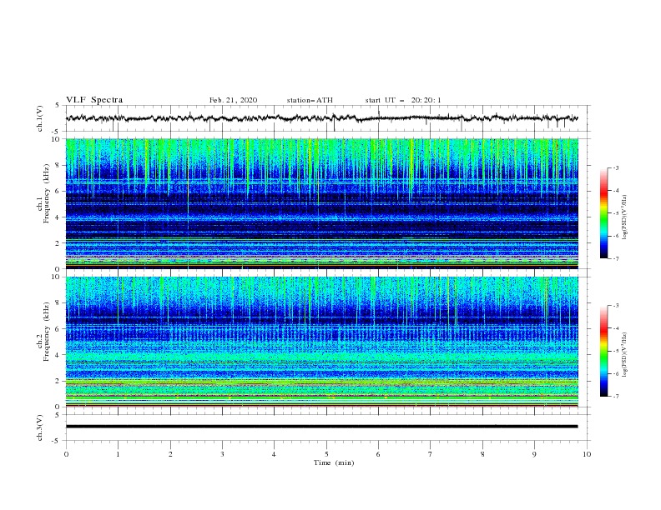
Task: Click the "ch.1(V)" waveform axis label
Action: click(40, 118)
